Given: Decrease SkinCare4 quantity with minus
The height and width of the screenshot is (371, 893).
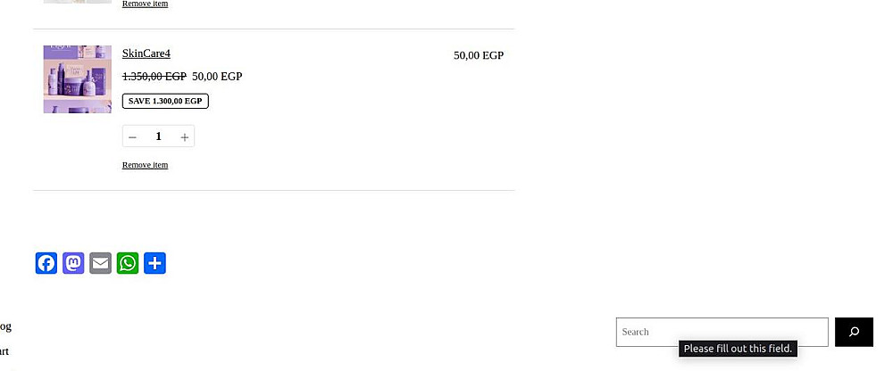Looking at the screenshot, I should click(x=133, y=136).
